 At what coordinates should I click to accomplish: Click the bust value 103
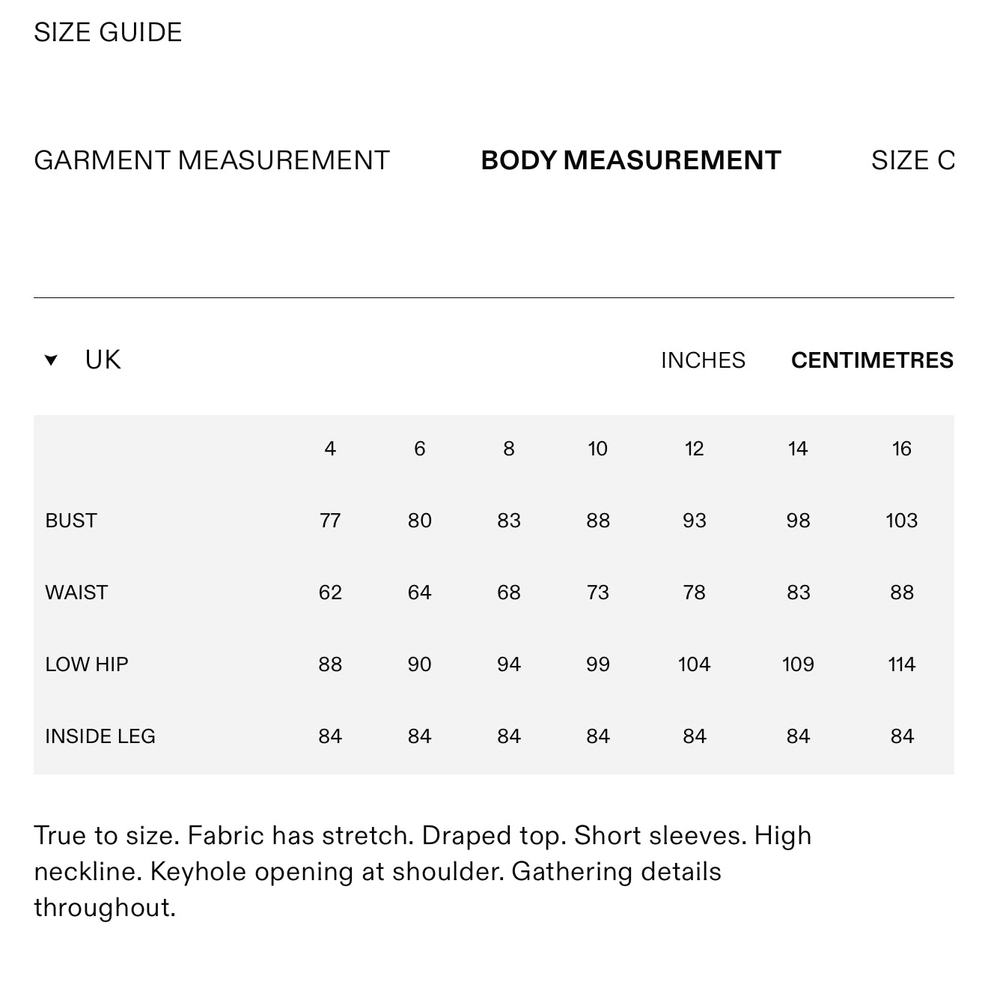click(901, 521)
